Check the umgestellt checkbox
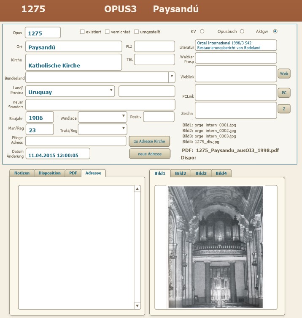The height and width of the screenshot is (318, 302). tap(137, 32)
